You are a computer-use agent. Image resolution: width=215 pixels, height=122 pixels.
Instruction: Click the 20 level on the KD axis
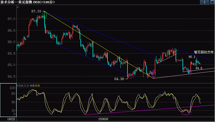(13, 110)
